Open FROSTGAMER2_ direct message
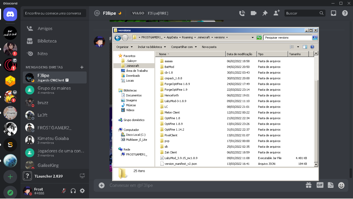 55,128
